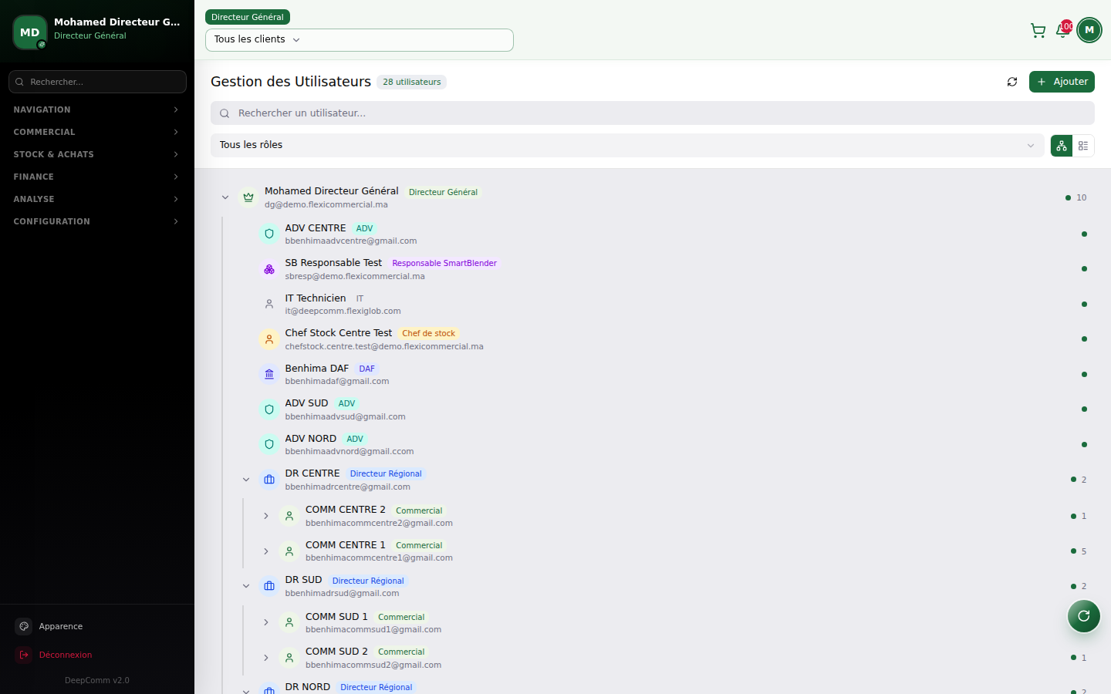Collapse the DR SUD branch
Viewport: 1111px width, 694px height.
pos(246,586)
